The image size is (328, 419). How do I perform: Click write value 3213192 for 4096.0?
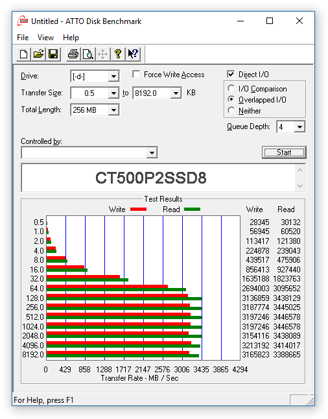255,345
